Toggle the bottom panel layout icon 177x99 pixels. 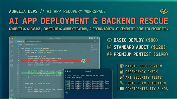92,38
